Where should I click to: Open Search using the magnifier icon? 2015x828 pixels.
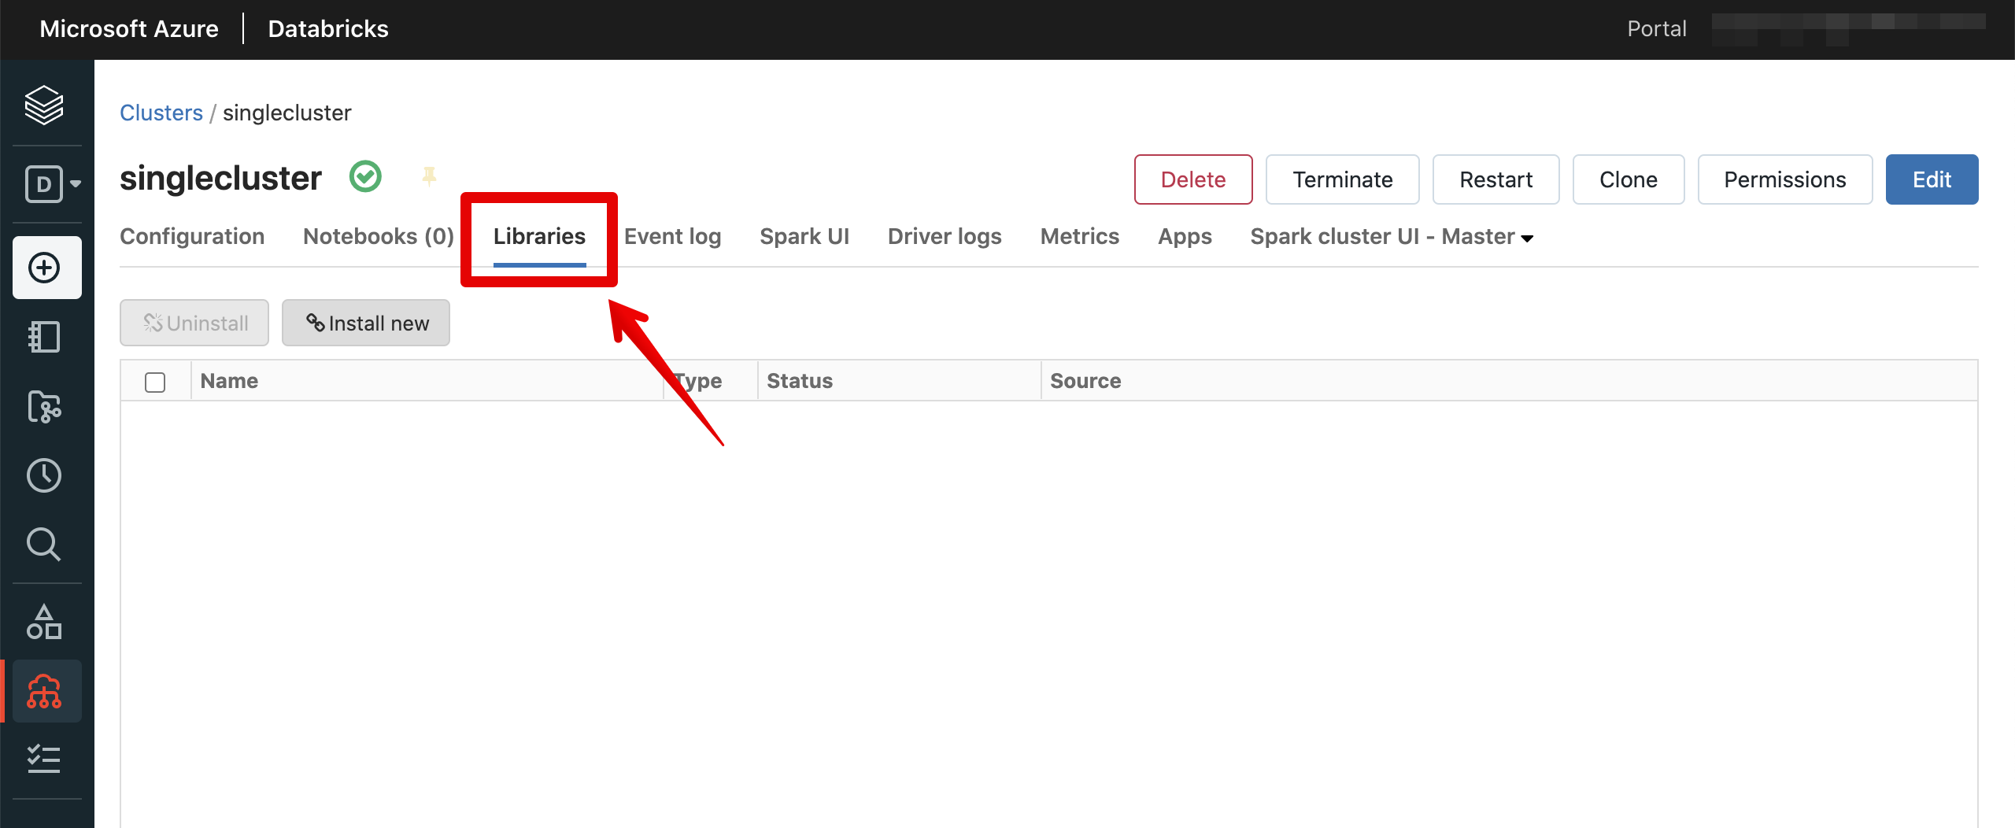[45, 544]
